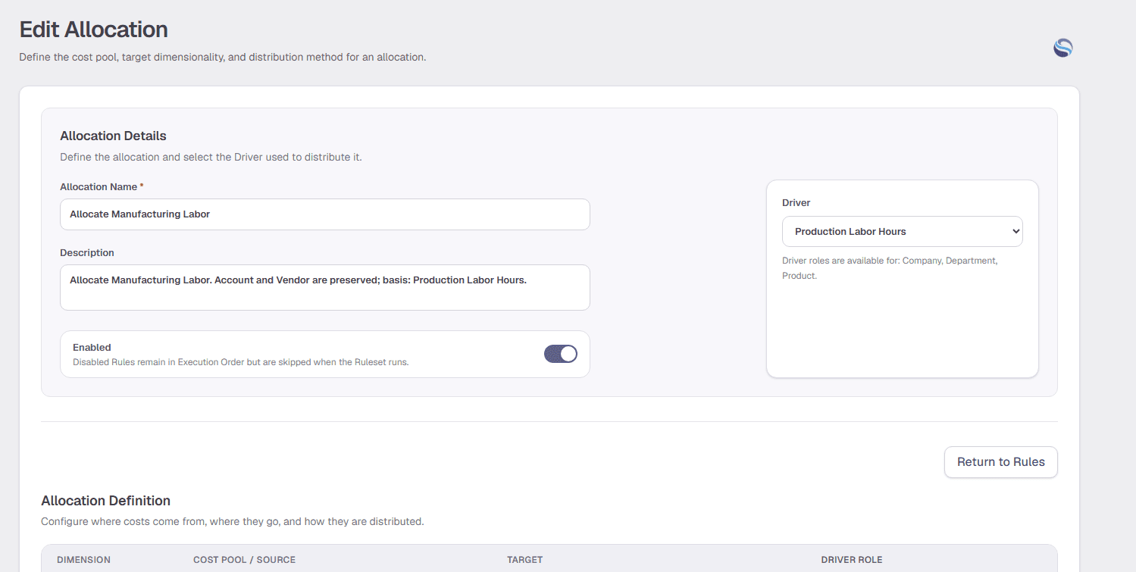Click the driver roles availability note
The height and width of the screenshot is (572, 1136).
[890, 268]
